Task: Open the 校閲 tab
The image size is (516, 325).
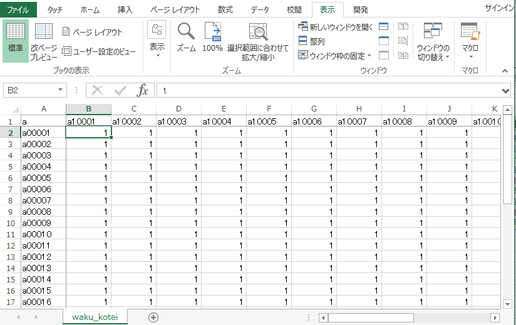Action: (x=294, y=9)
